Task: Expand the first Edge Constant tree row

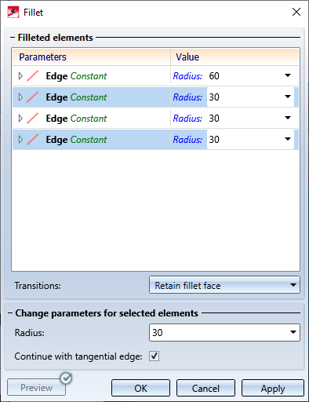Action: pyautogui.click(x=20, y=76)
